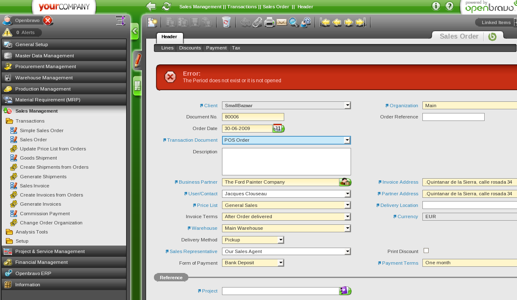Viewport: 517px width, 300px height.
Task: Open the Form of Payment dropdown
Action: (281, 263)
